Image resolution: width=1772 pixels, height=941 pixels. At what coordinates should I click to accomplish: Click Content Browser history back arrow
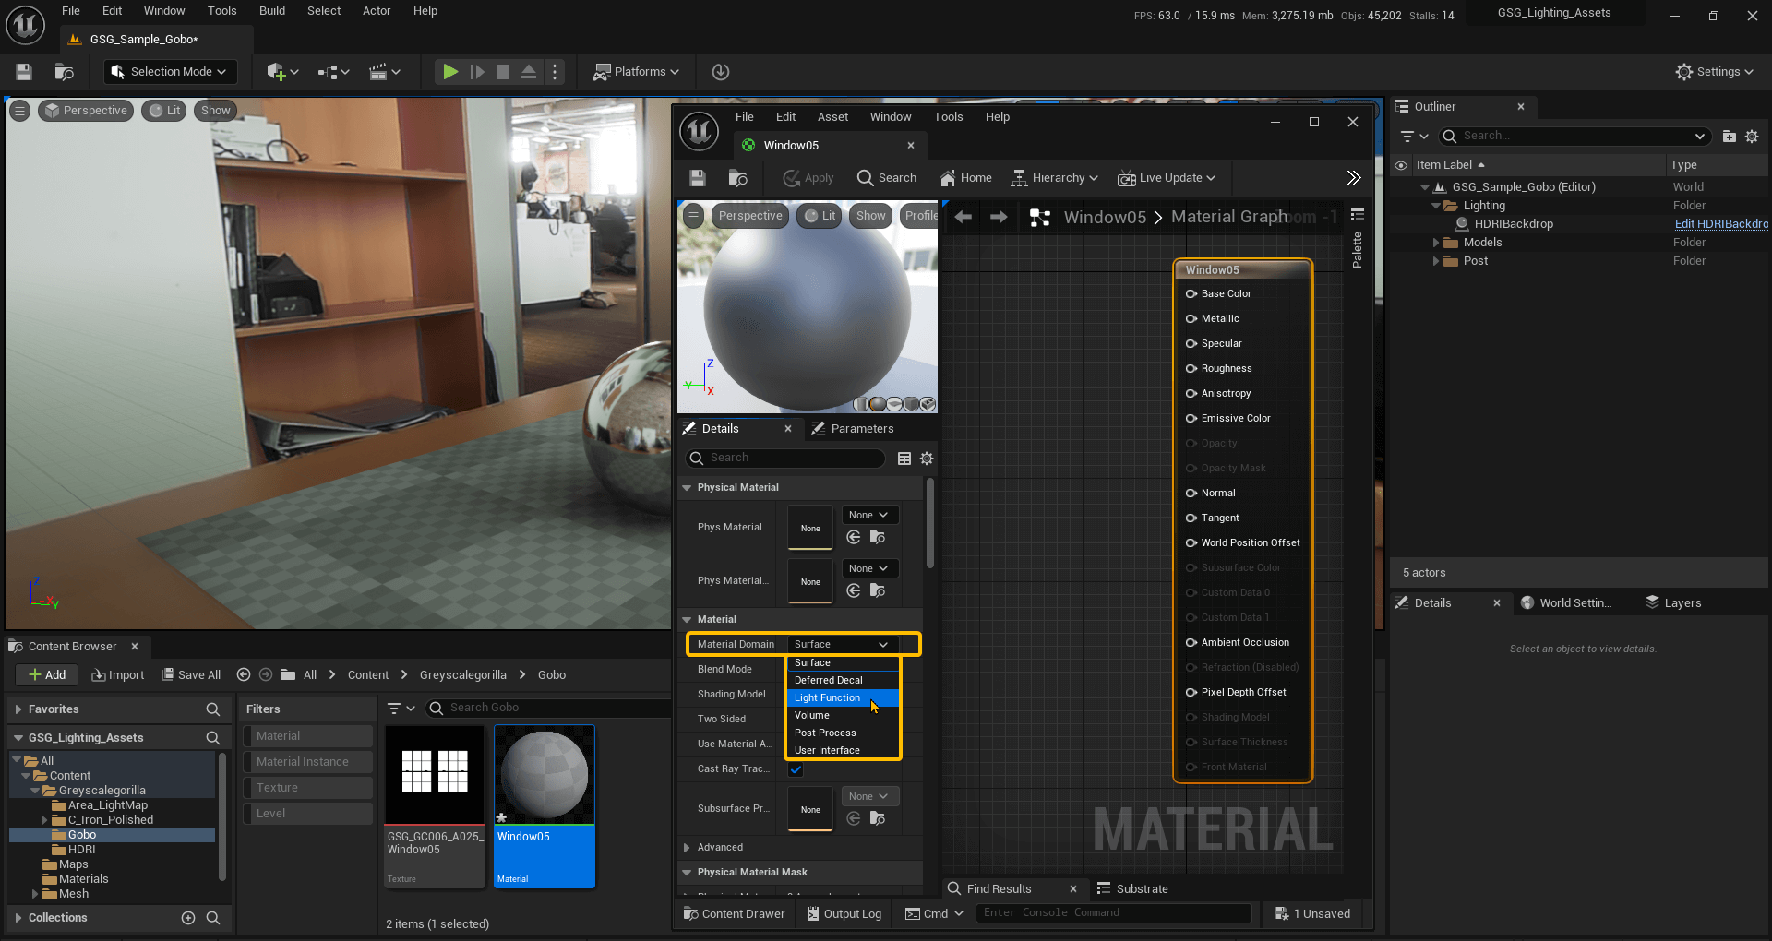coord(244,675)
